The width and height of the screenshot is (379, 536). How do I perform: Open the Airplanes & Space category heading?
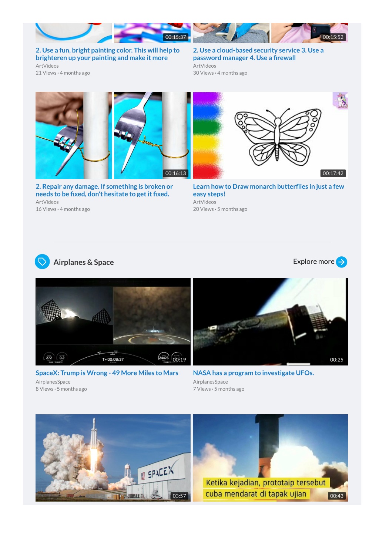tap(84, 262)
